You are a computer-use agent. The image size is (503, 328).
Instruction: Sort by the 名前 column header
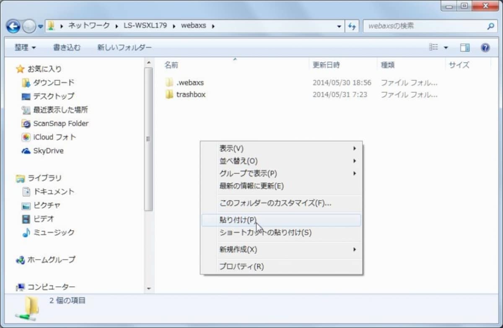pos(171,65)
